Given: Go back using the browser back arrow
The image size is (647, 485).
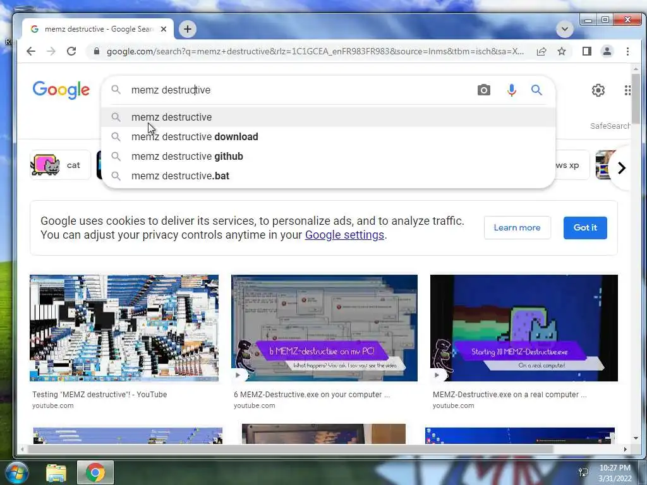Looking at the screenshot, I should [x=31, y=51].
